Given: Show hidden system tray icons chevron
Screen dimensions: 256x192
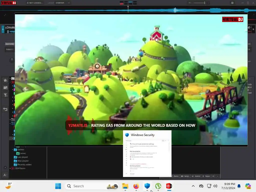Looking at the screenshot, I should pos(193,186).
